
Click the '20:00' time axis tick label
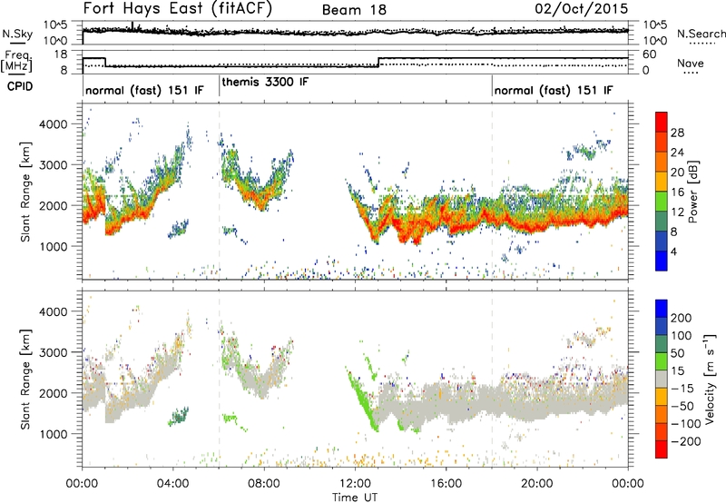537,484
